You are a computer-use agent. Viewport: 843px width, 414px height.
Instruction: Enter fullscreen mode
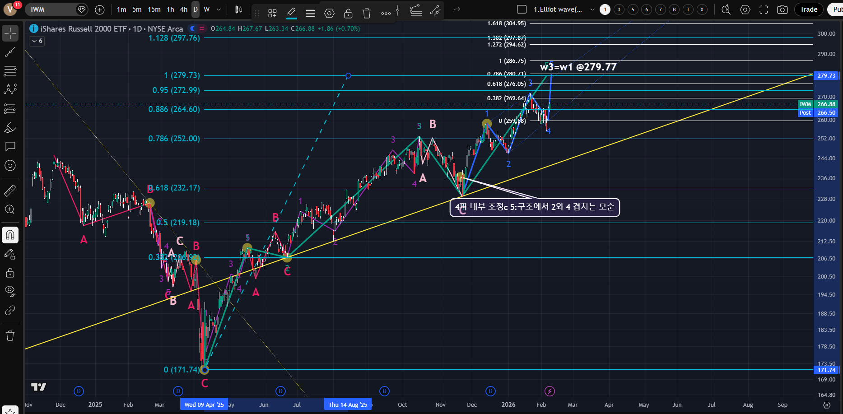click(x=764, y=9)
